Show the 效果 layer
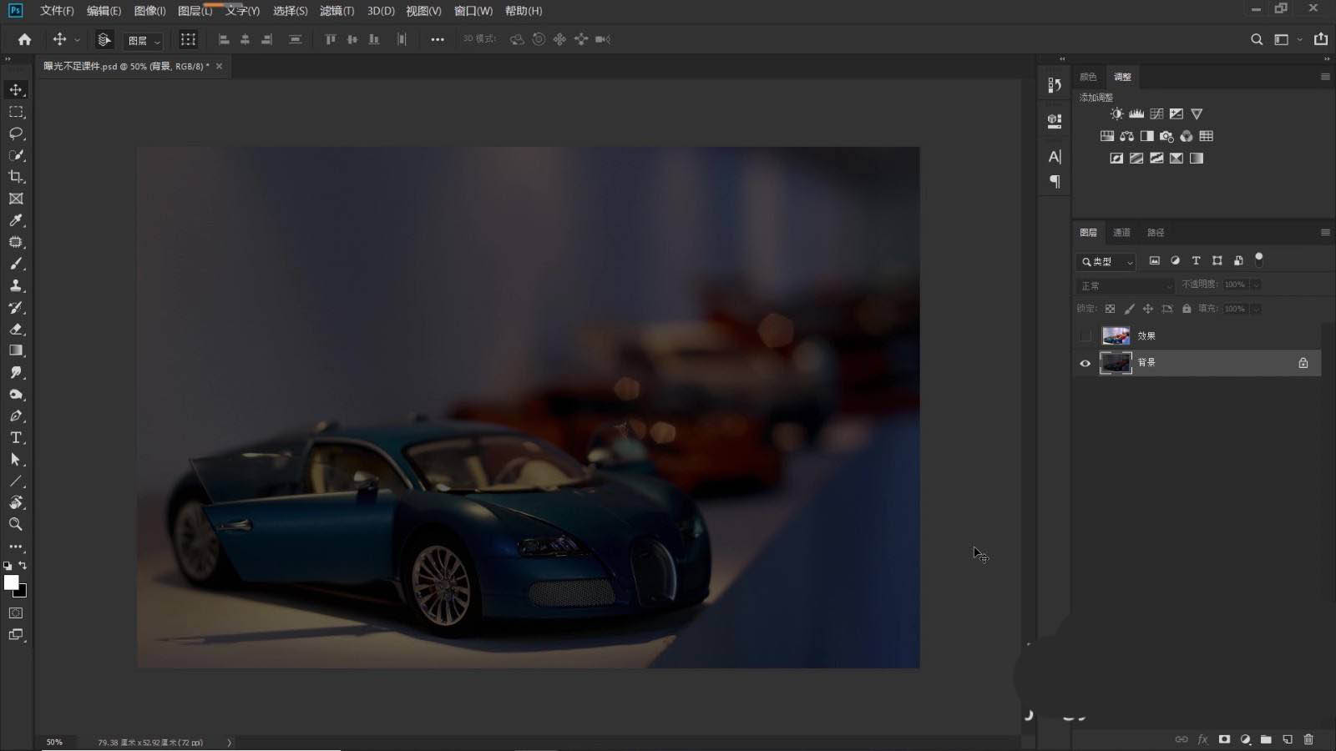The width and height of the screenshot is (1336, 751). coord(1085,336)
